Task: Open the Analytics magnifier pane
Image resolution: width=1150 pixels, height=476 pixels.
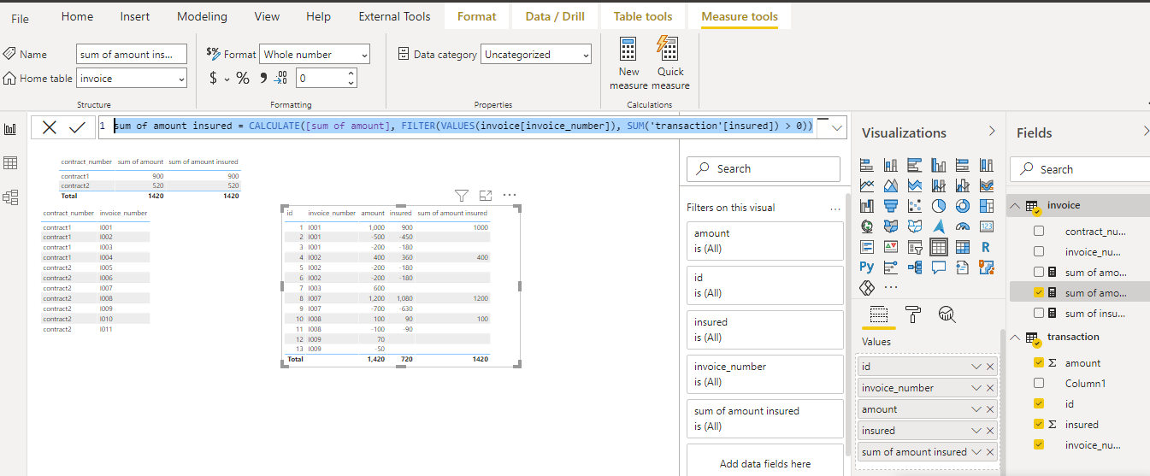Action: (947, 314)
